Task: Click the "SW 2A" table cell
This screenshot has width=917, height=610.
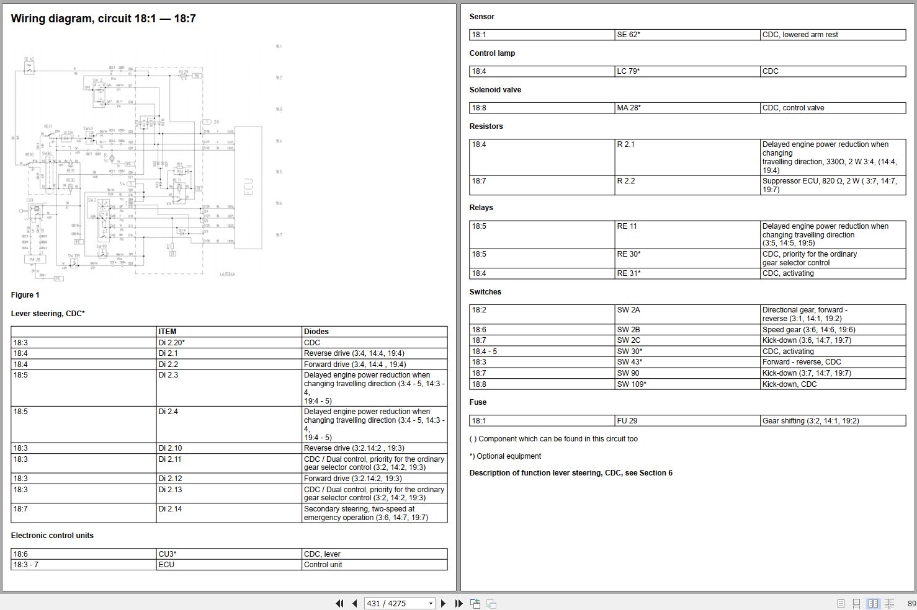Action: [687, 314]
